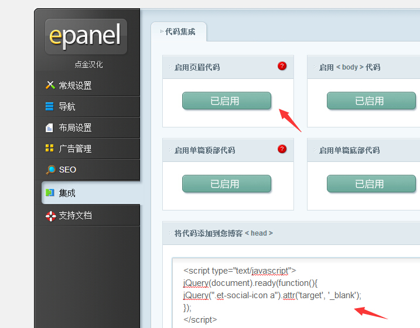
Task: Click into the head code textarea
Action: click(x=296, y=294)
